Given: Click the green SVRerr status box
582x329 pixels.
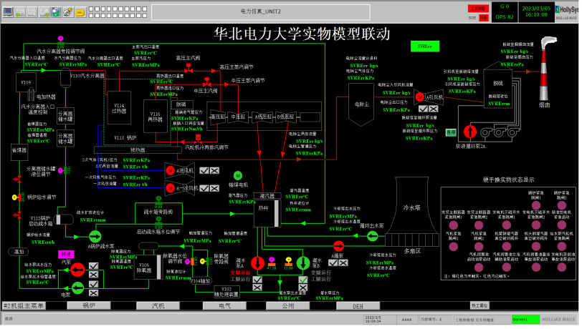Looking at the screenshot, I should click(424, 46).
